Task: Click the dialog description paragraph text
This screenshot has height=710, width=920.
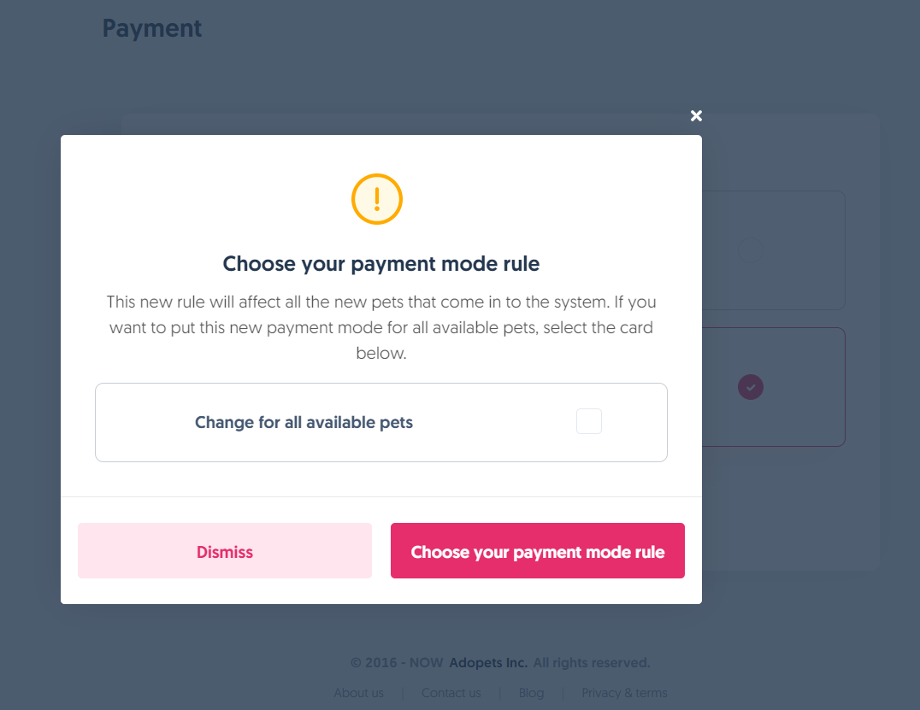Action: pos(381,327)
